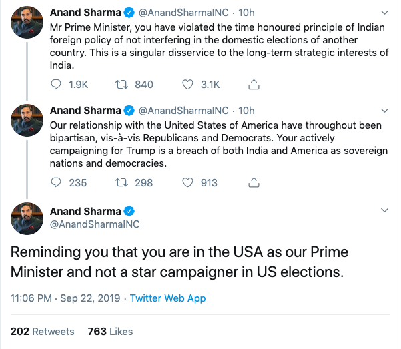Viewport: 401px width, 349px height.
Task: Share the first tweet about foreign policy
Action: (254, 85)
